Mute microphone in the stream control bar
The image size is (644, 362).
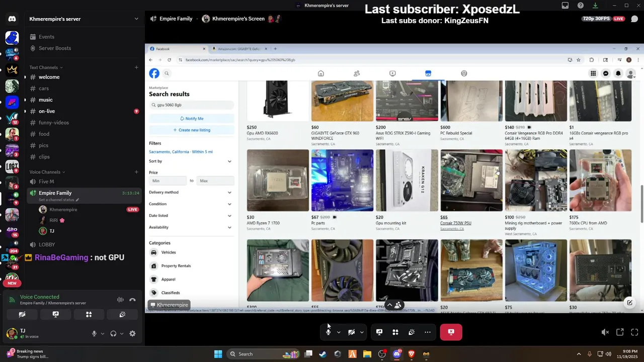tap(328, 332)
